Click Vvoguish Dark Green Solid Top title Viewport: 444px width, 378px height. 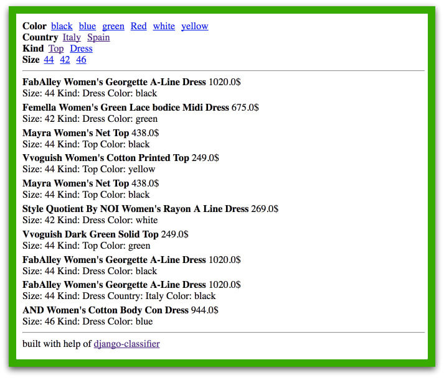coord(90,234)
